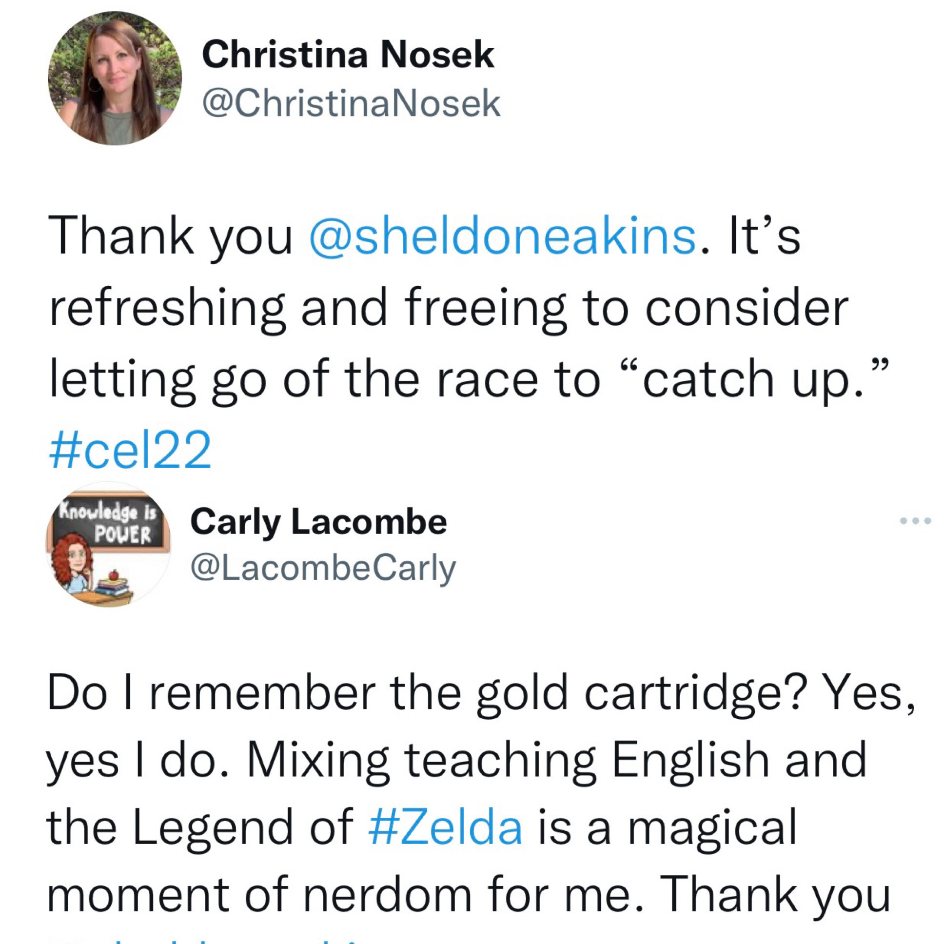Open the more options three-dot menu

915,521
